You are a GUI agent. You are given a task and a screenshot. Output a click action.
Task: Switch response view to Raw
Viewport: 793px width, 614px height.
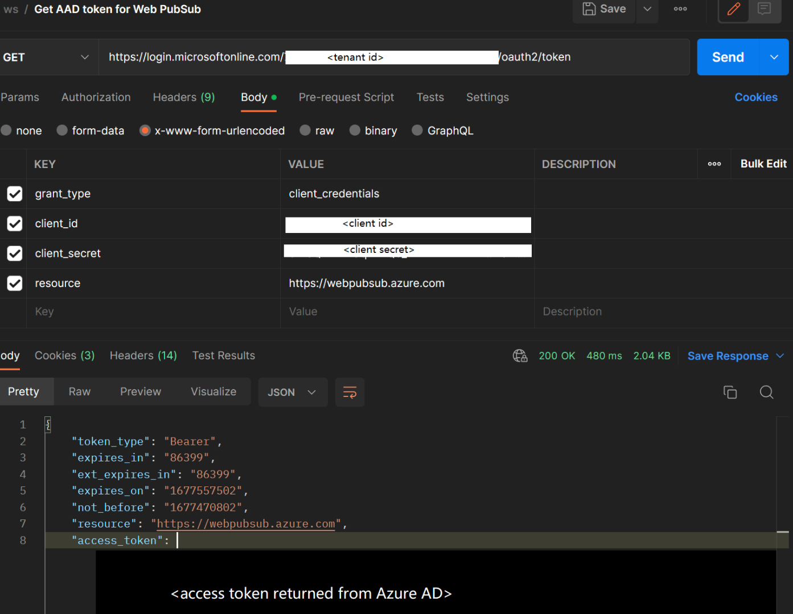[x=80, y=391]
